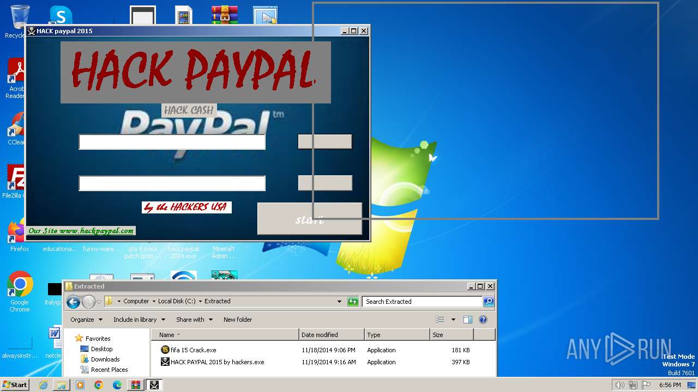
Task: Open recent pages dropdown next to Forward arrow
Action: click(x=99, y=302)
